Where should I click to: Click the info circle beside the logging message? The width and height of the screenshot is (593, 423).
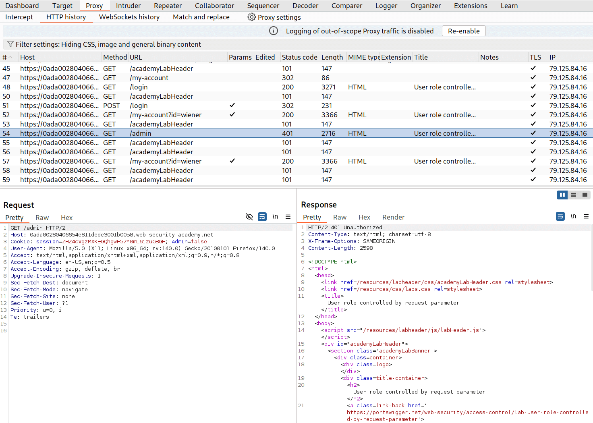click(x=274, y=31)
